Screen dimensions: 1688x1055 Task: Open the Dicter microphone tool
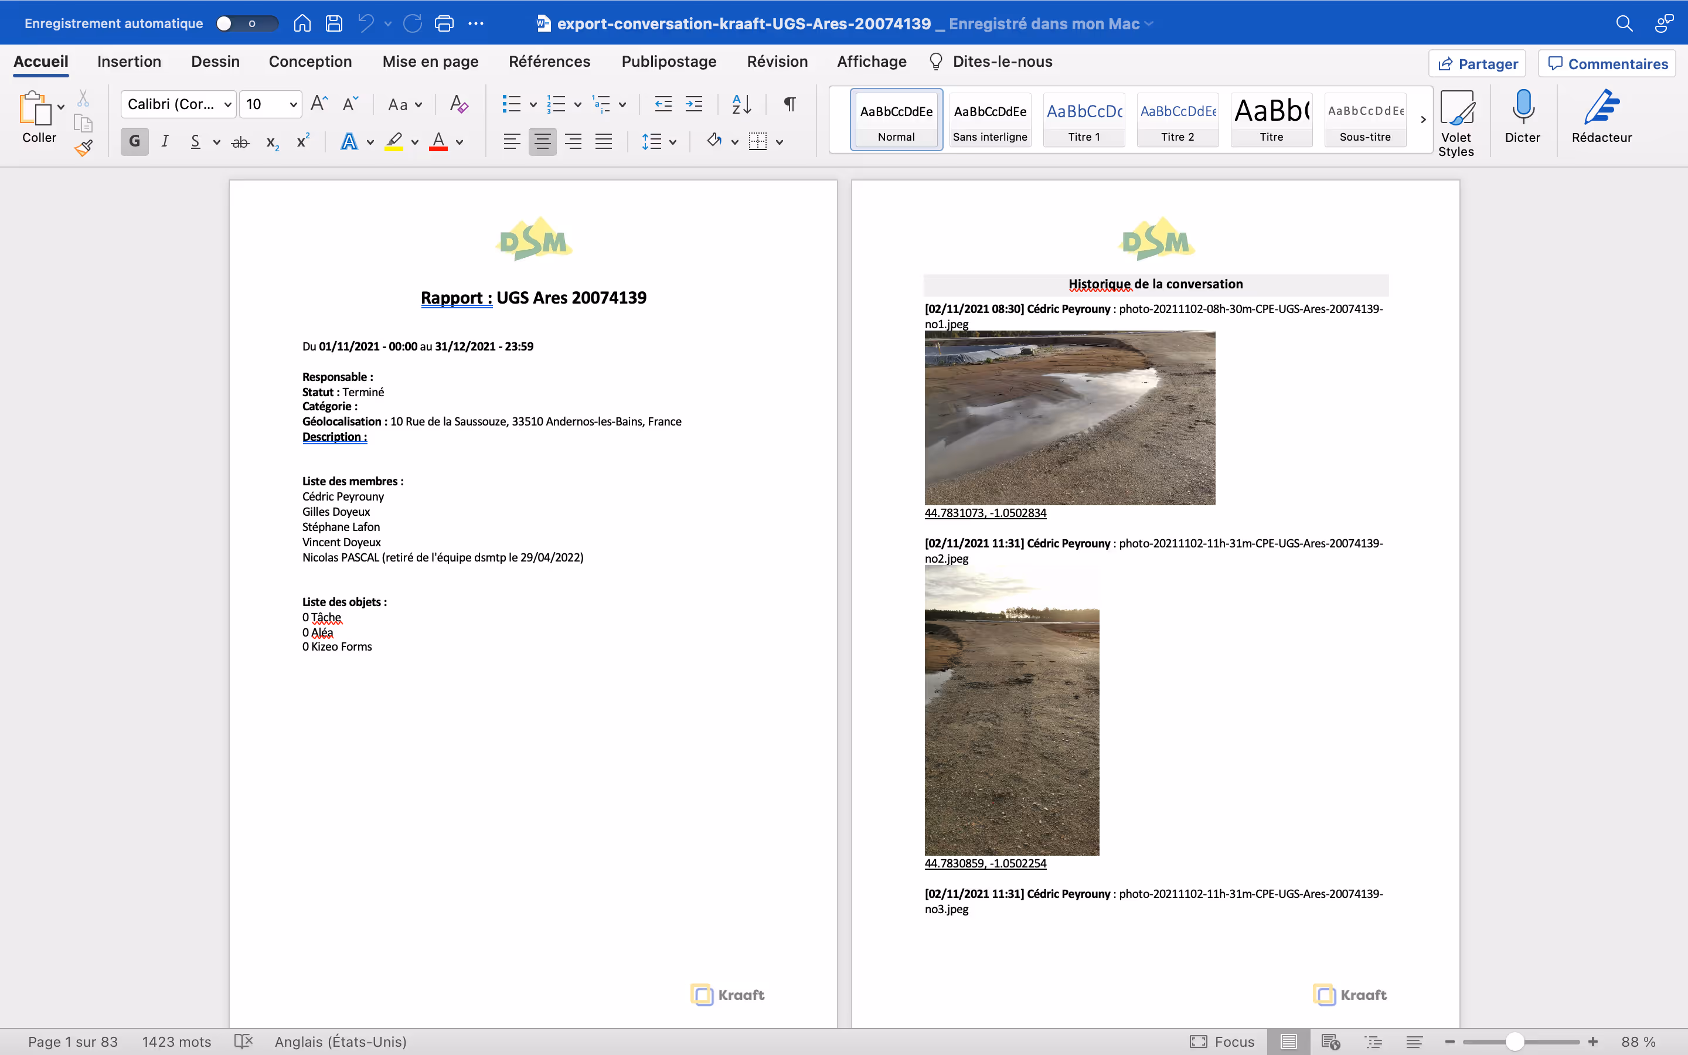(x=1522, y=117)
